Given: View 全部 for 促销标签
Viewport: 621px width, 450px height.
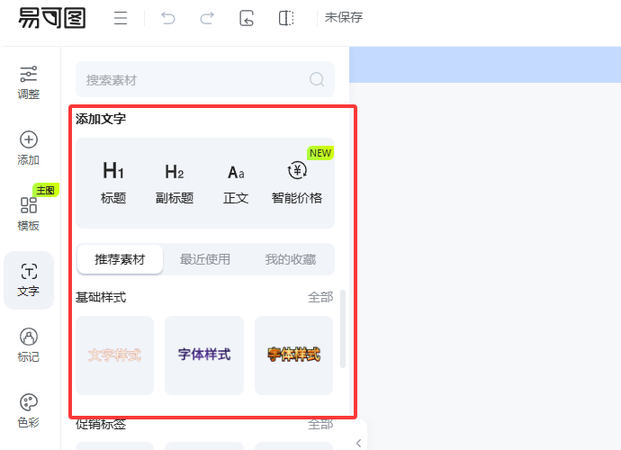Looking at the screenshot, I should click(x=320, y=424).
